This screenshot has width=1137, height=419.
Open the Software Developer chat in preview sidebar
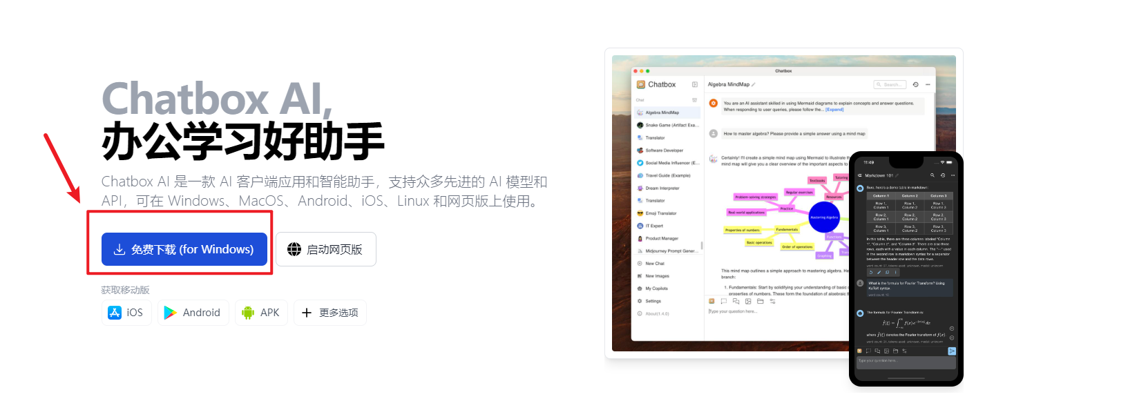point(668,150)
